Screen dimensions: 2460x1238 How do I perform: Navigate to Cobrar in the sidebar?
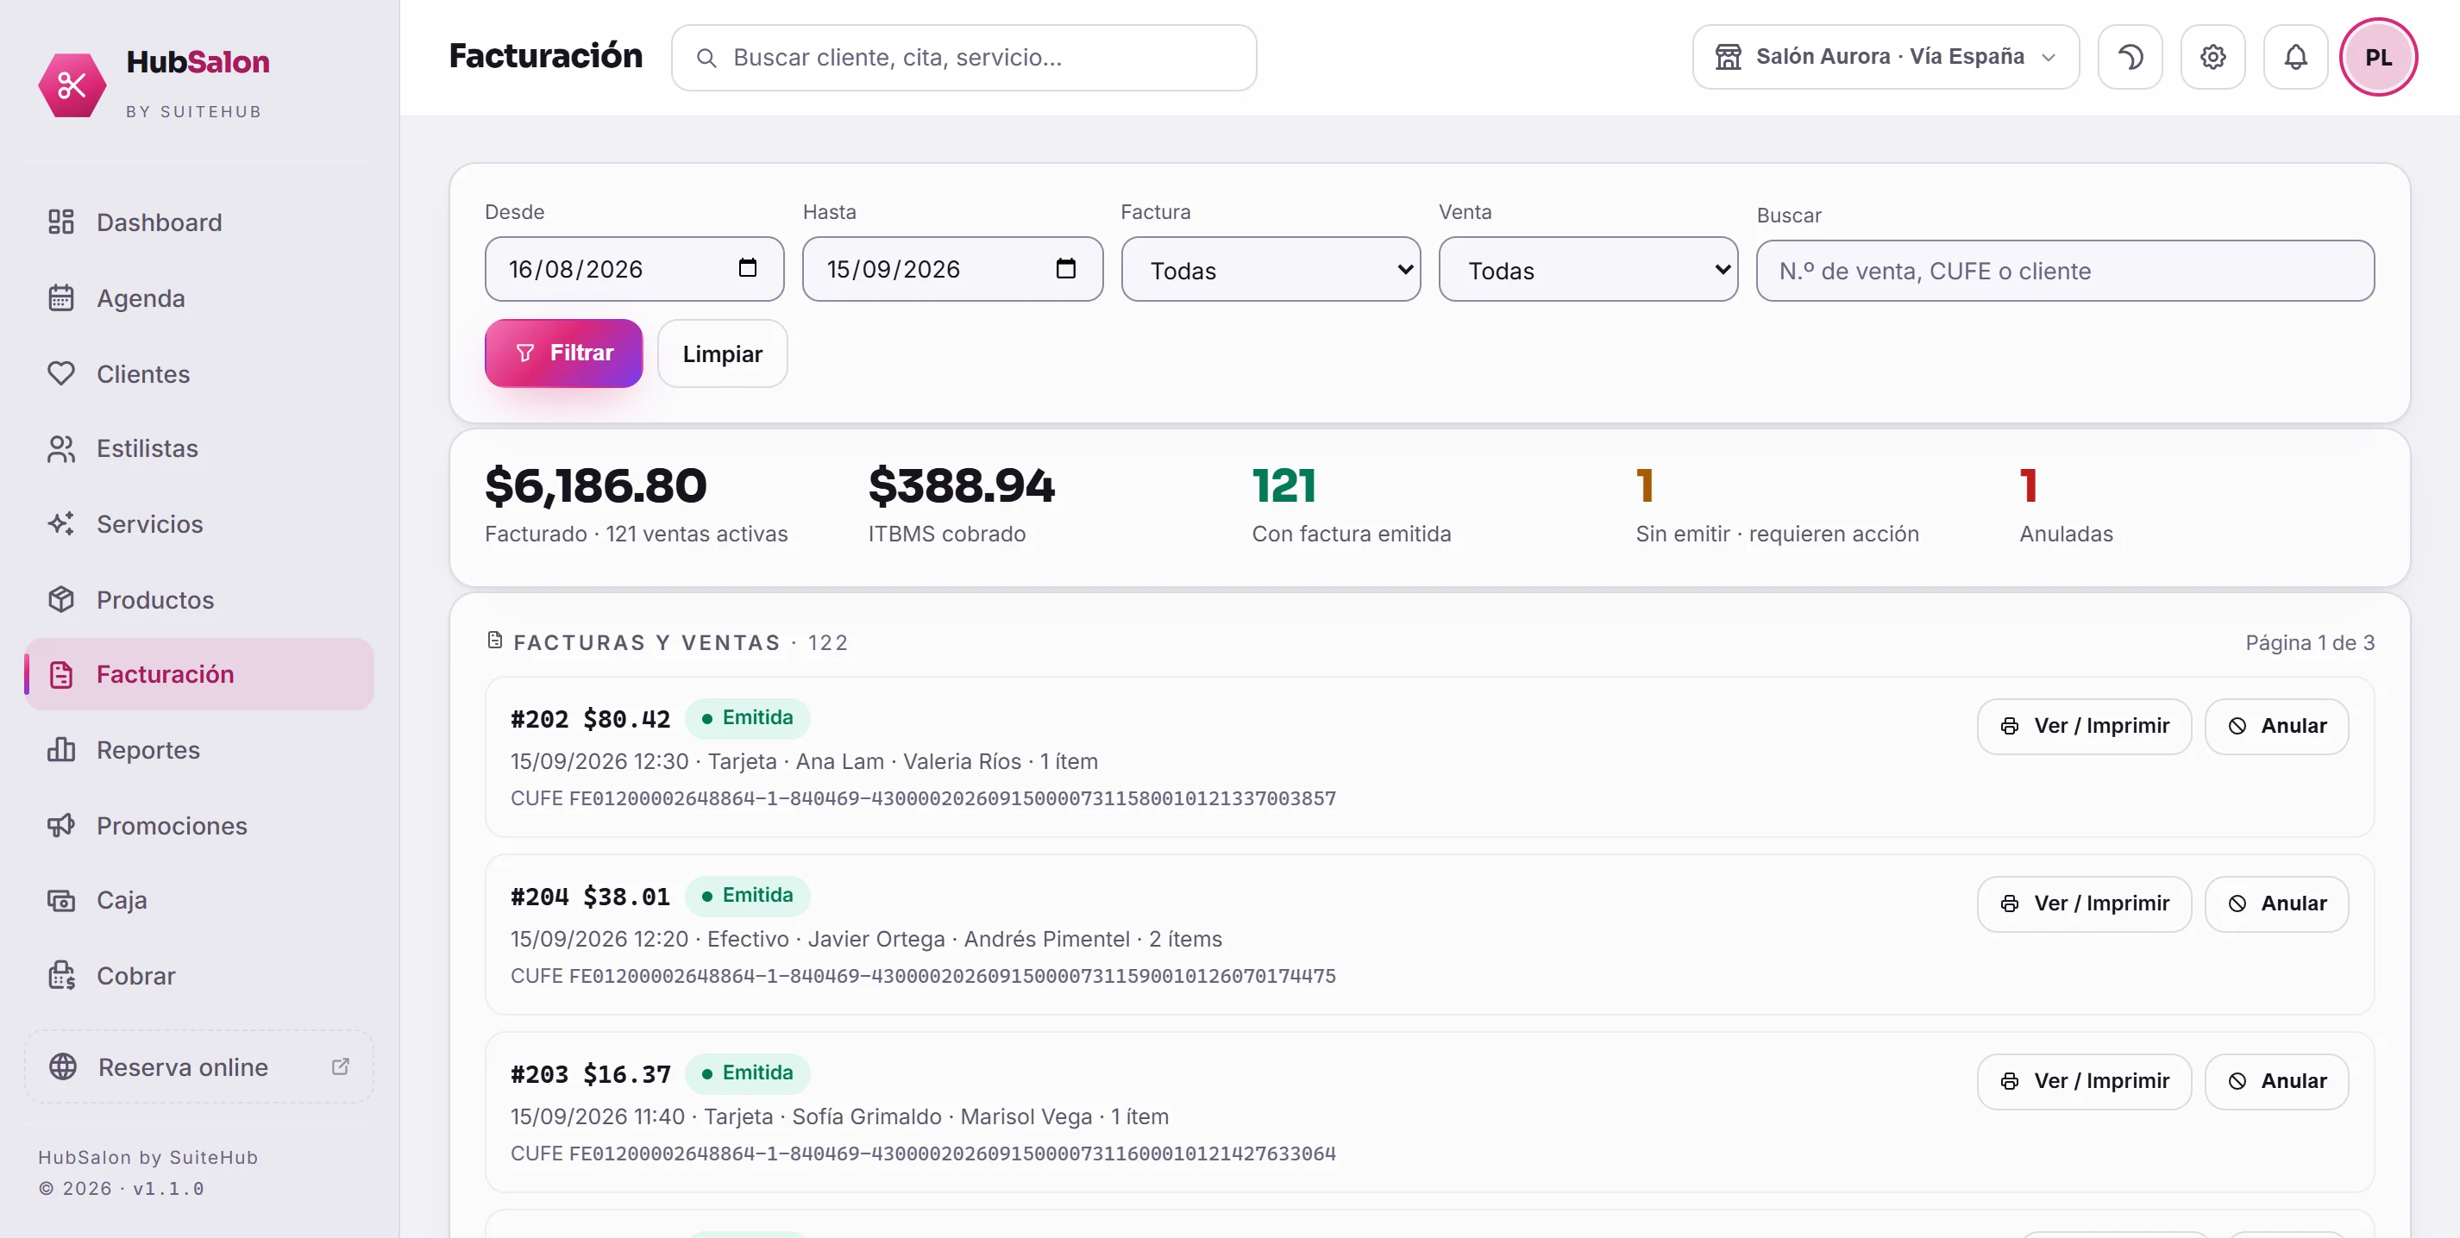click(198, 976)
